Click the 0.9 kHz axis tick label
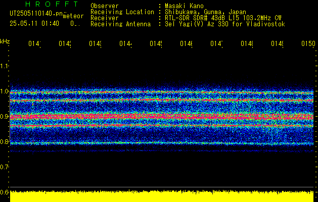 point(4,116)
